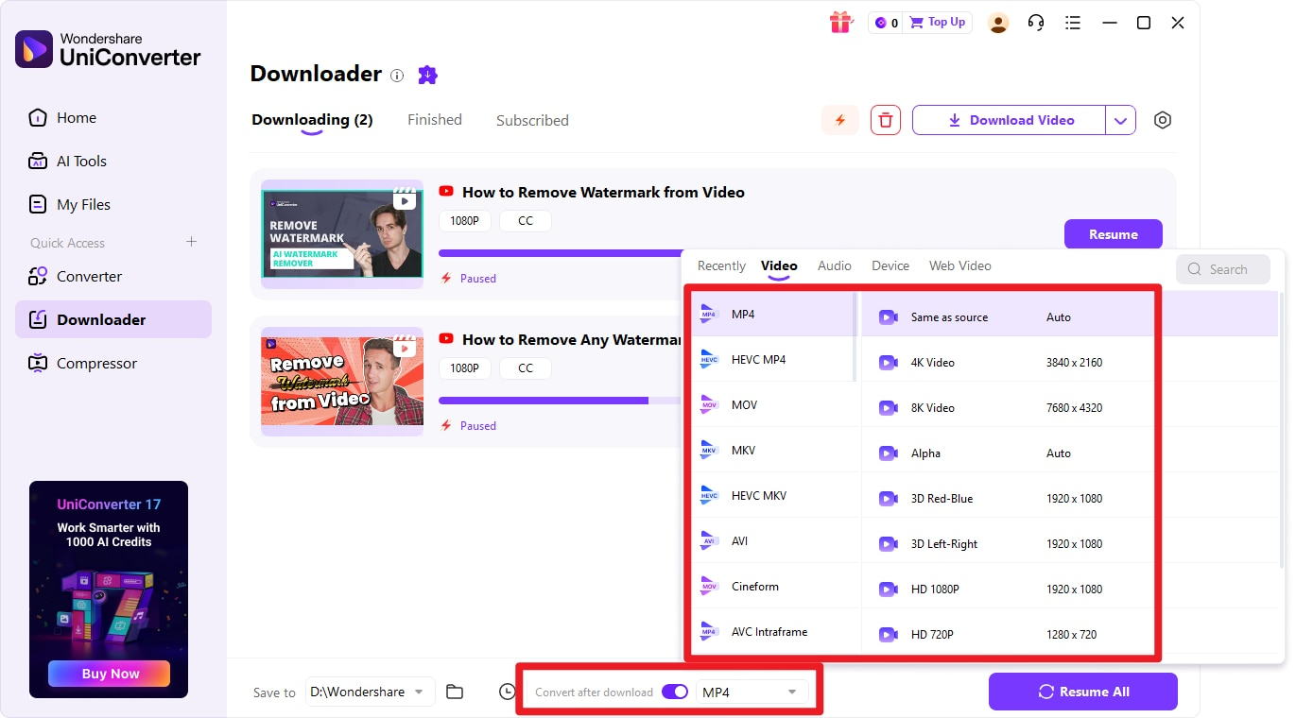The image size is (1296, 718).
Task: Add a Quick Access item with plus icon
Action: click(x=192, y=242)
